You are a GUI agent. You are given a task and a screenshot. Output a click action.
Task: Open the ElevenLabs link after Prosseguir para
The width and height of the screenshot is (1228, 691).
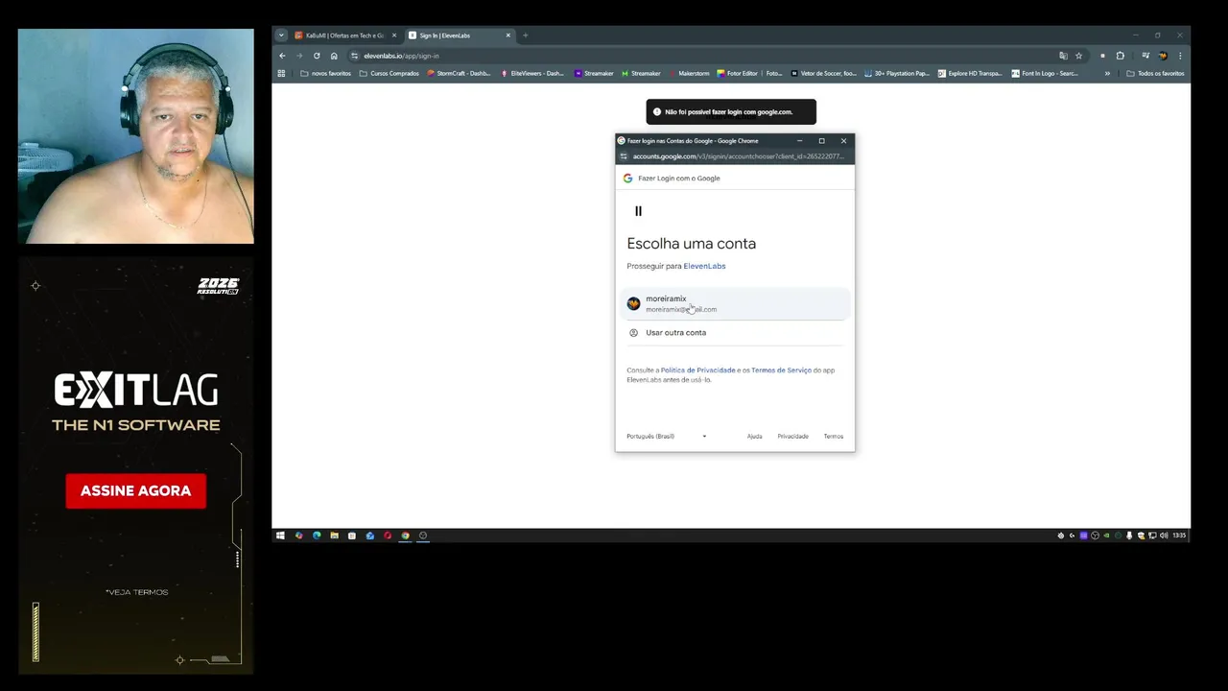pyautogui.click(x=704, y=266)
